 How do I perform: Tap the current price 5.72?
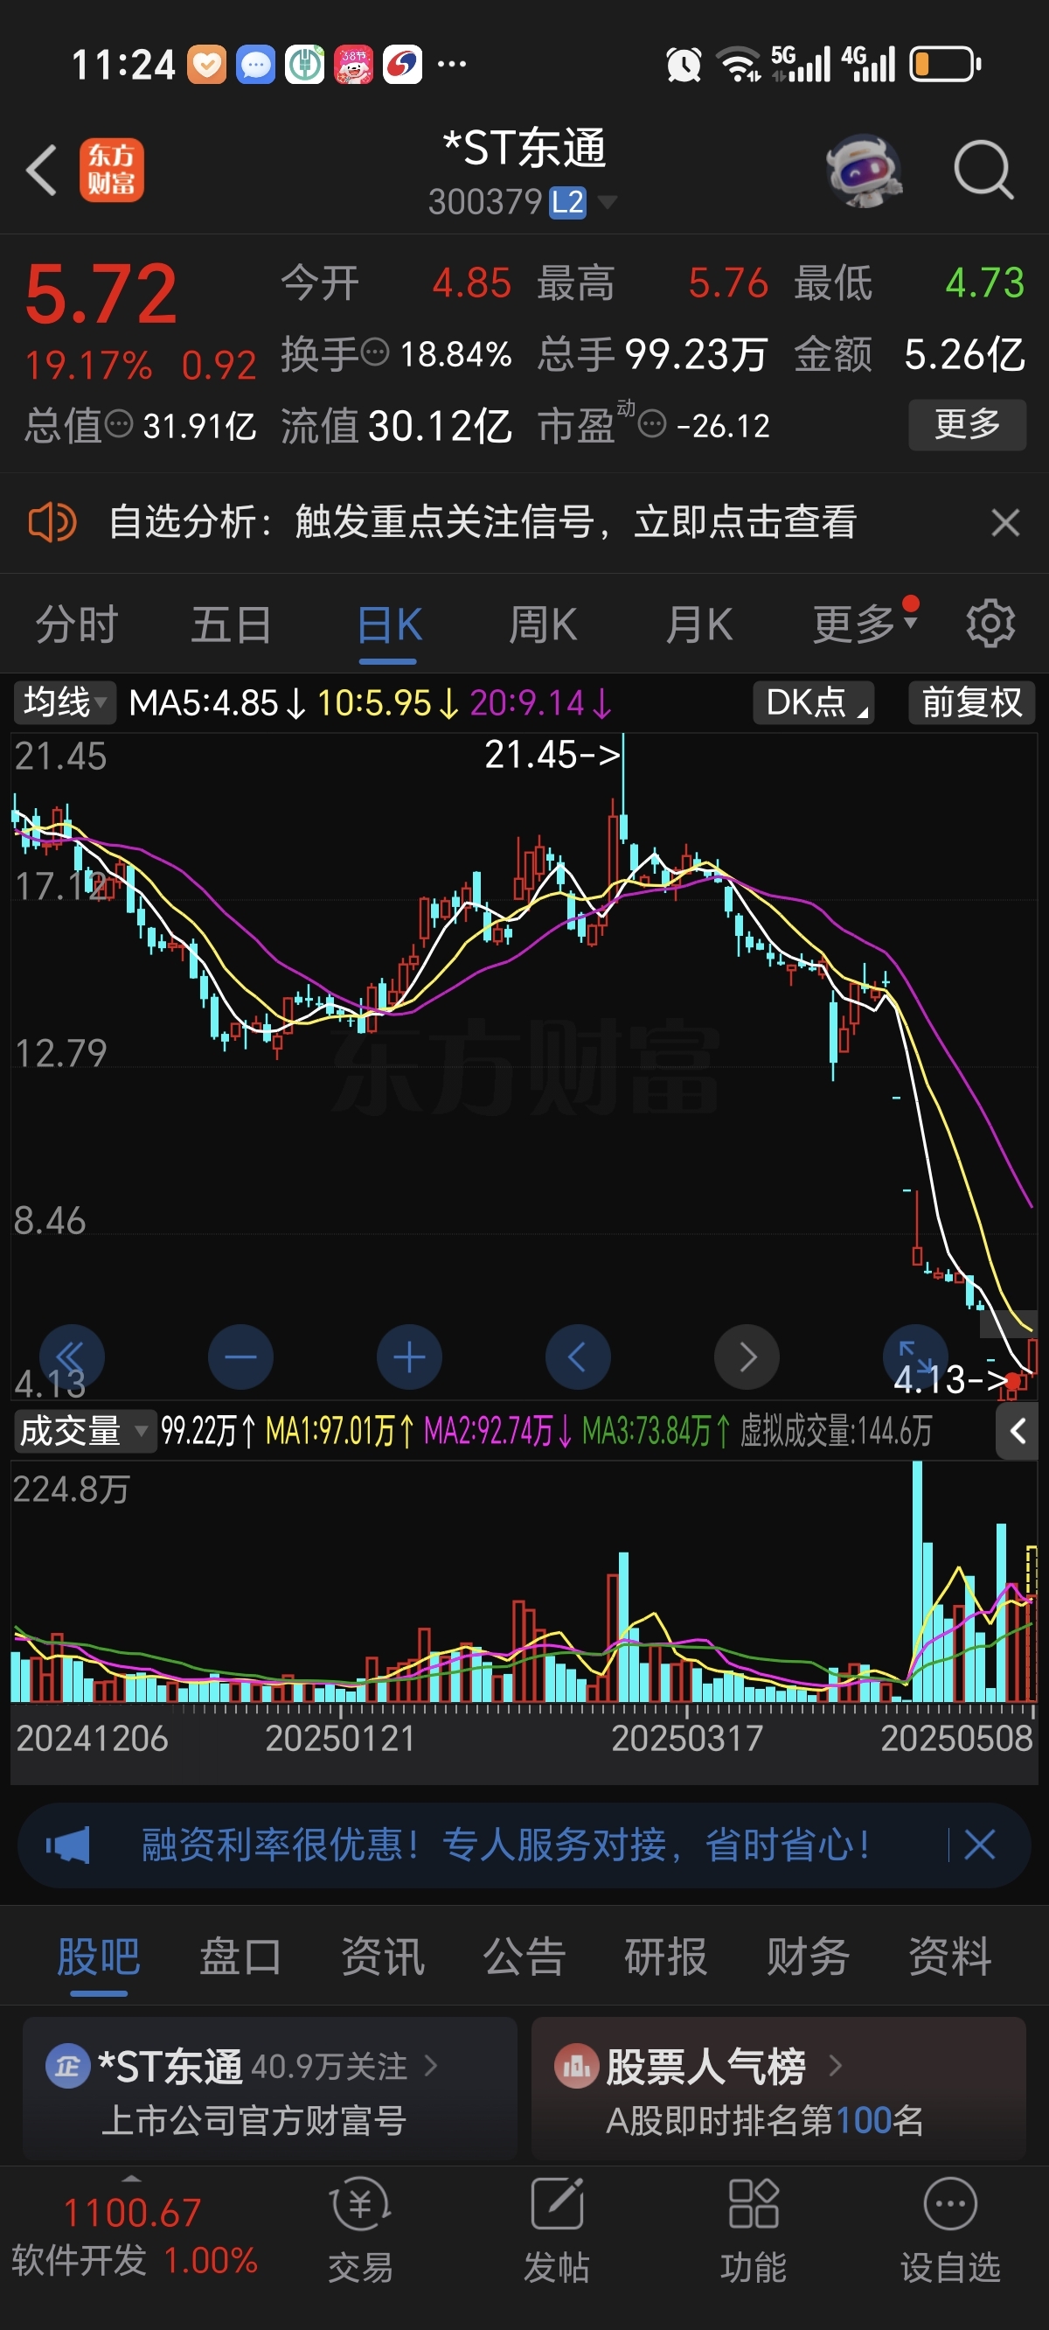pos(101,294)
